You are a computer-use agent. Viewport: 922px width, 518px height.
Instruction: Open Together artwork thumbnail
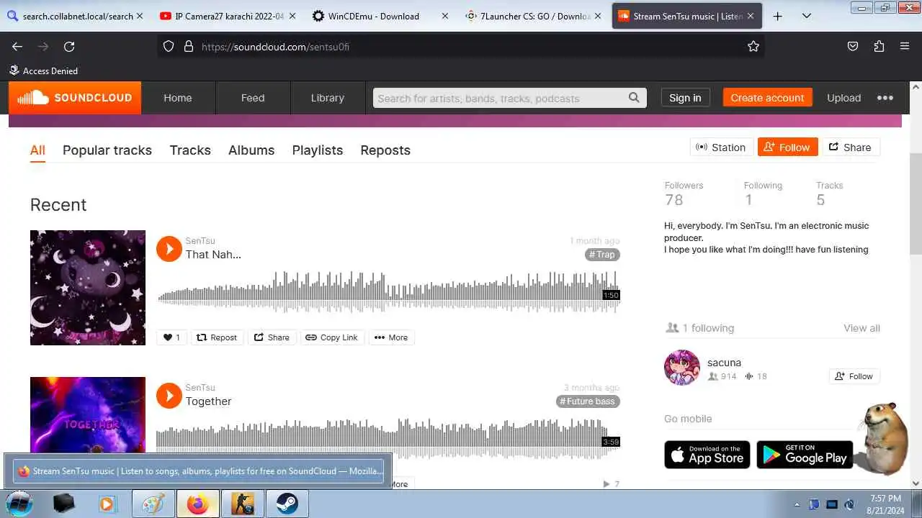pyautogui.click(x=88, y=414)
